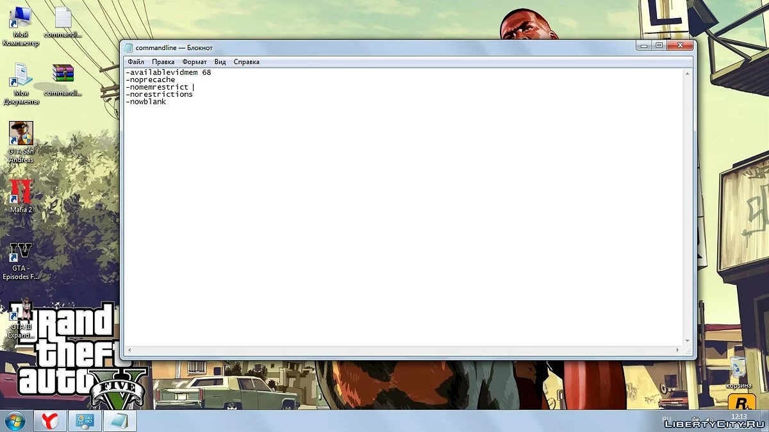
Task: Launch Yandex browser from the taskbar
Action: coord(51,421)
